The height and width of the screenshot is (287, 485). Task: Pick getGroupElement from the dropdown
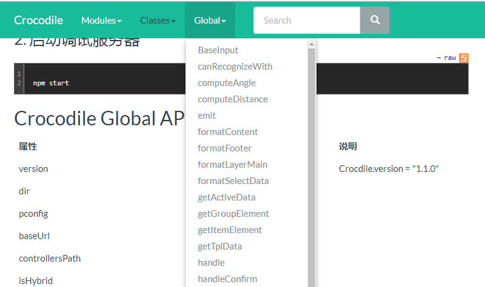pos(233,214)
